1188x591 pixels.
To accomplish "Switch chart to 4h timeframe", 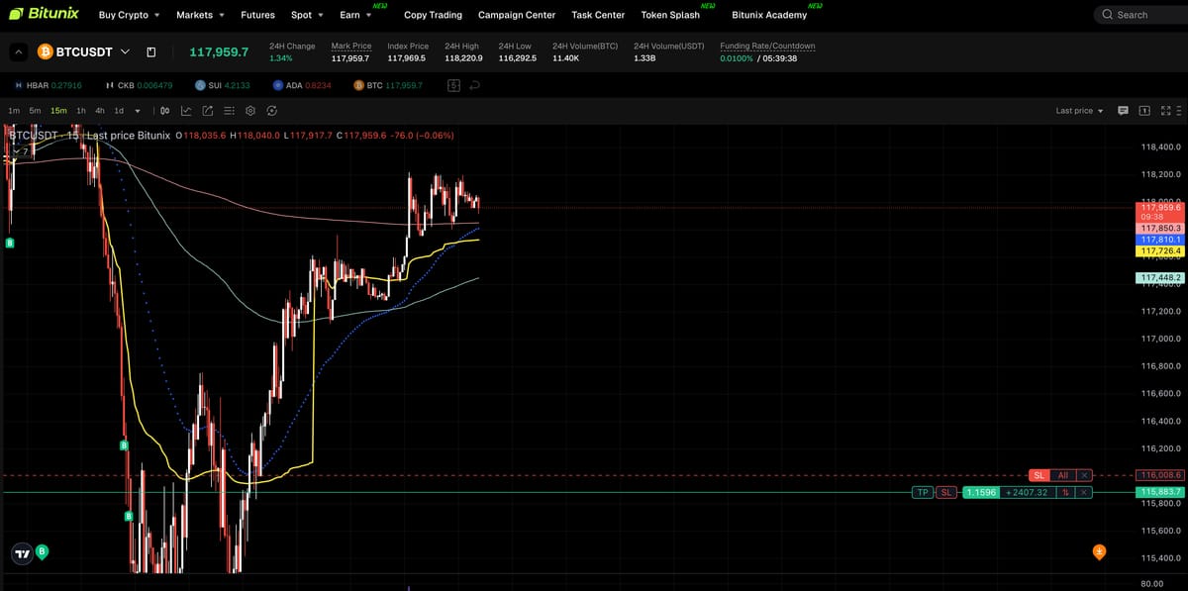I will click(100, 111).
